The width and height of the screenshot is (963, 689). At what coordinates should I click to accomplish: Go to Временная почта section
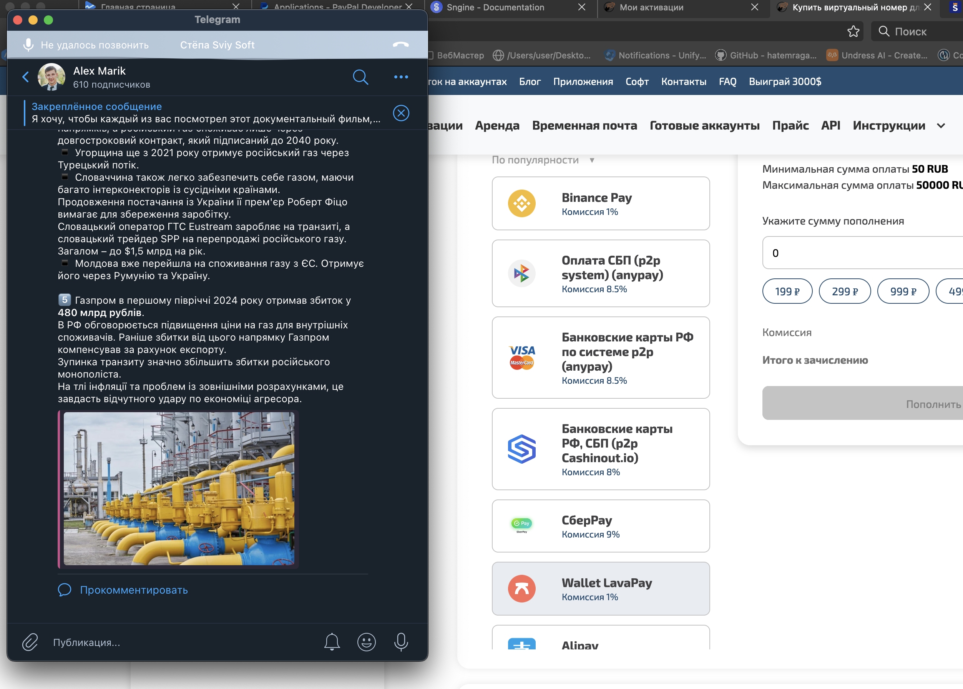584,126
